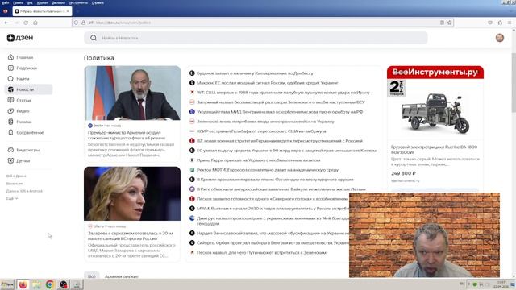The width and height of the screenshot is (516, 290).
Task: Select the Все filter chip below Политика
Action: click(x=91, y=276)
